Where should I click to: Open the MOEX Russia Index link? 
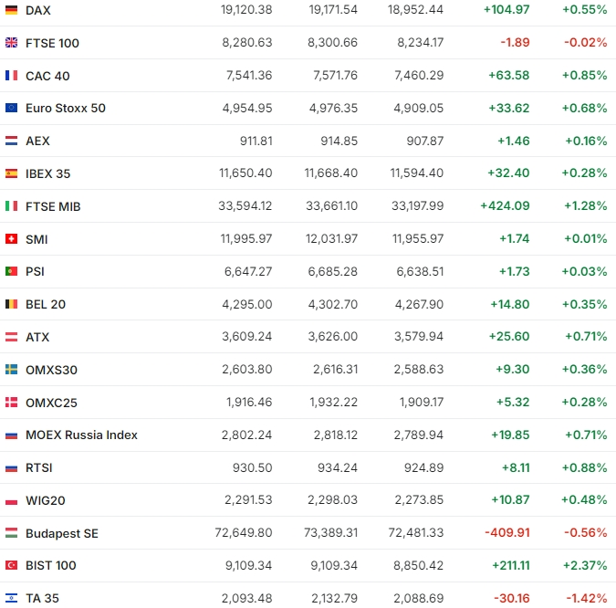(81, 435)
